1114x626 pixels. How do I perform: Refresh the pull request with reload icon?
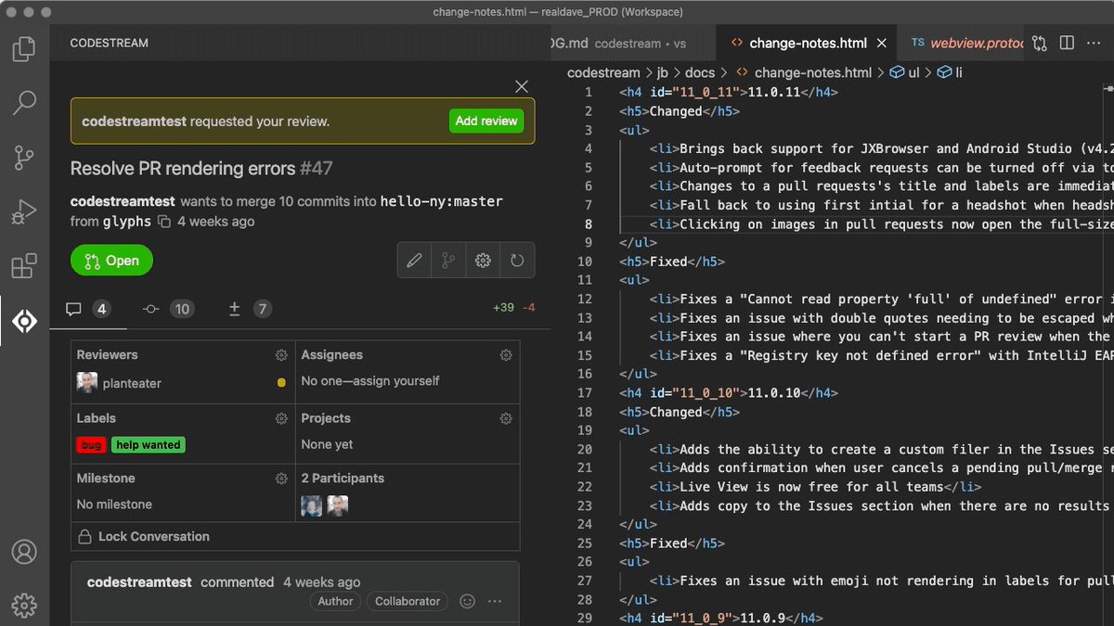click(517, 261)
